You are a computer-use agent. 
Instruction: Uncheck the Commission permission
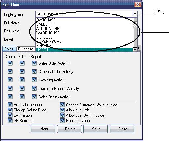point(10,115)
